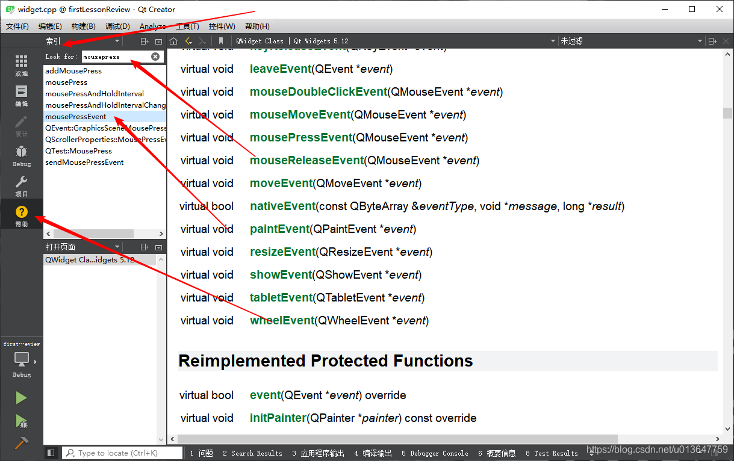Split the index sidebar panel

(x=145, y=41)
